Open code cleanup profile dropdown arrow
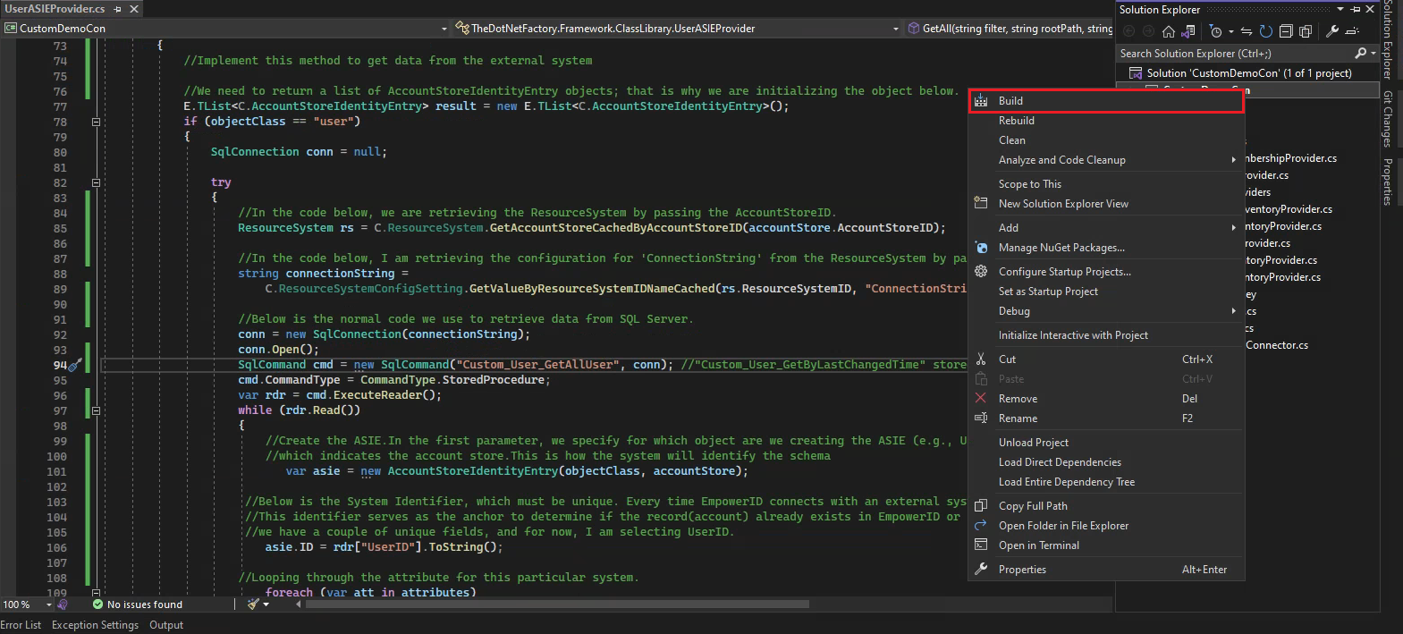Viewport: 1403px width, 634px height. (x=266, y=604)
